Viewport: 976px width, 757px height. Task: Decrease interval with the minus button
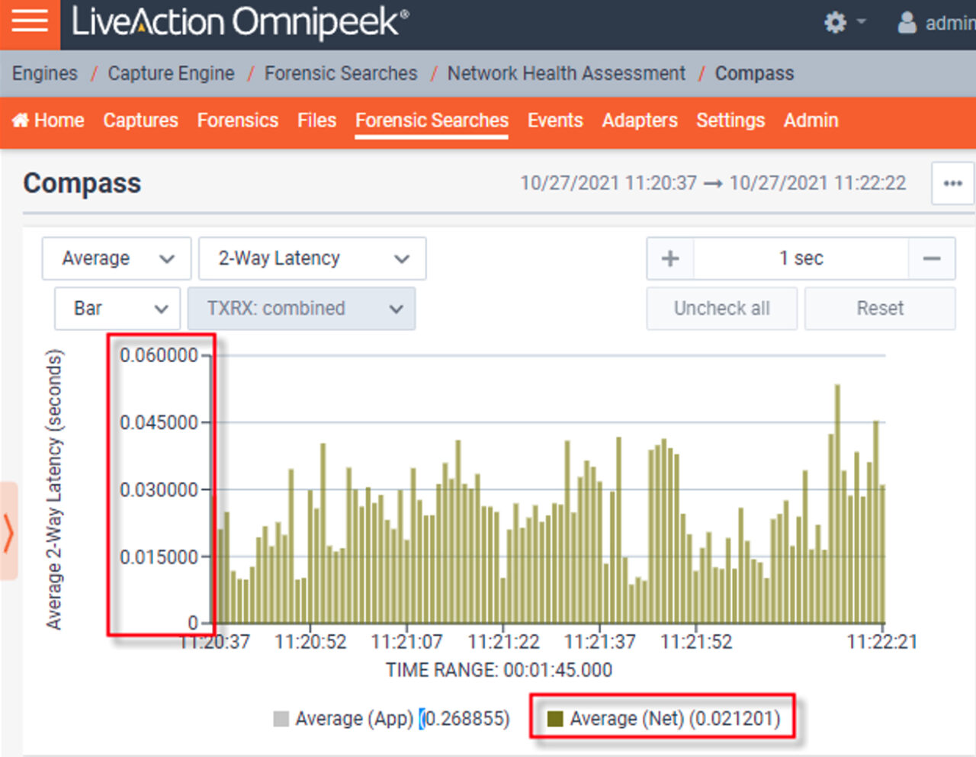pos(931,258)
